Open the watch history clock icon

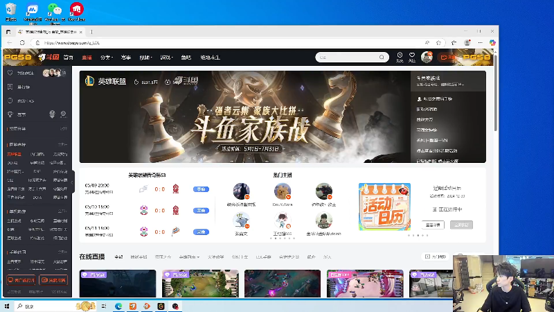coord(400,57)
